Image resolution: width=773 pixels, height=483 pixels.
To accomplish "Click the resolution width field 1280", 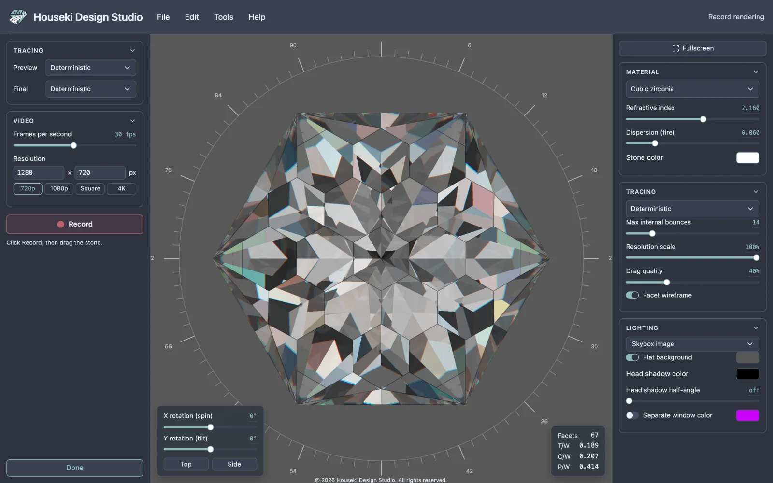I will click(x=39, y=173).
